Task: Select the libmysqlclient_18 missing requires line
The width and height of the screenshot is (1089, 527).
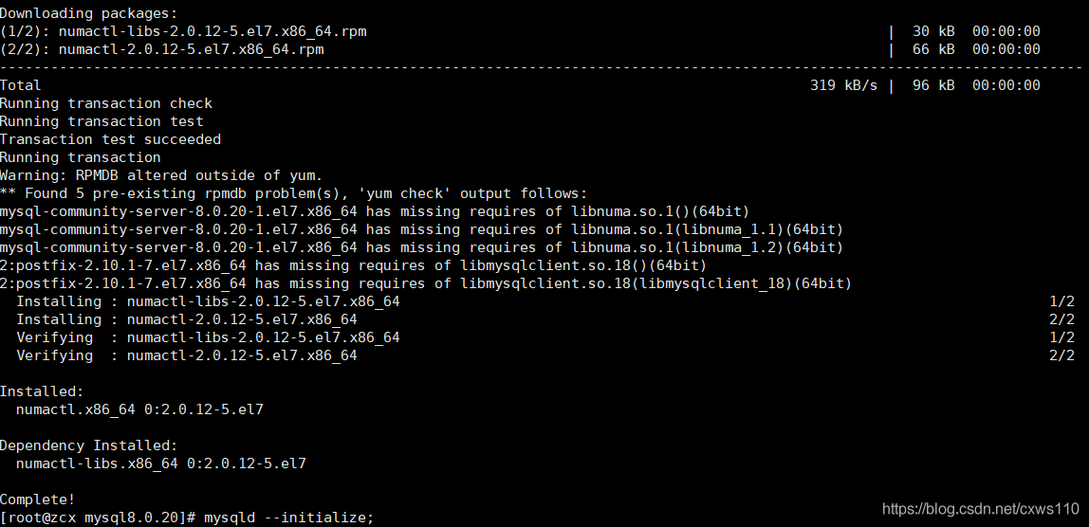Action: tap(426, 283)
